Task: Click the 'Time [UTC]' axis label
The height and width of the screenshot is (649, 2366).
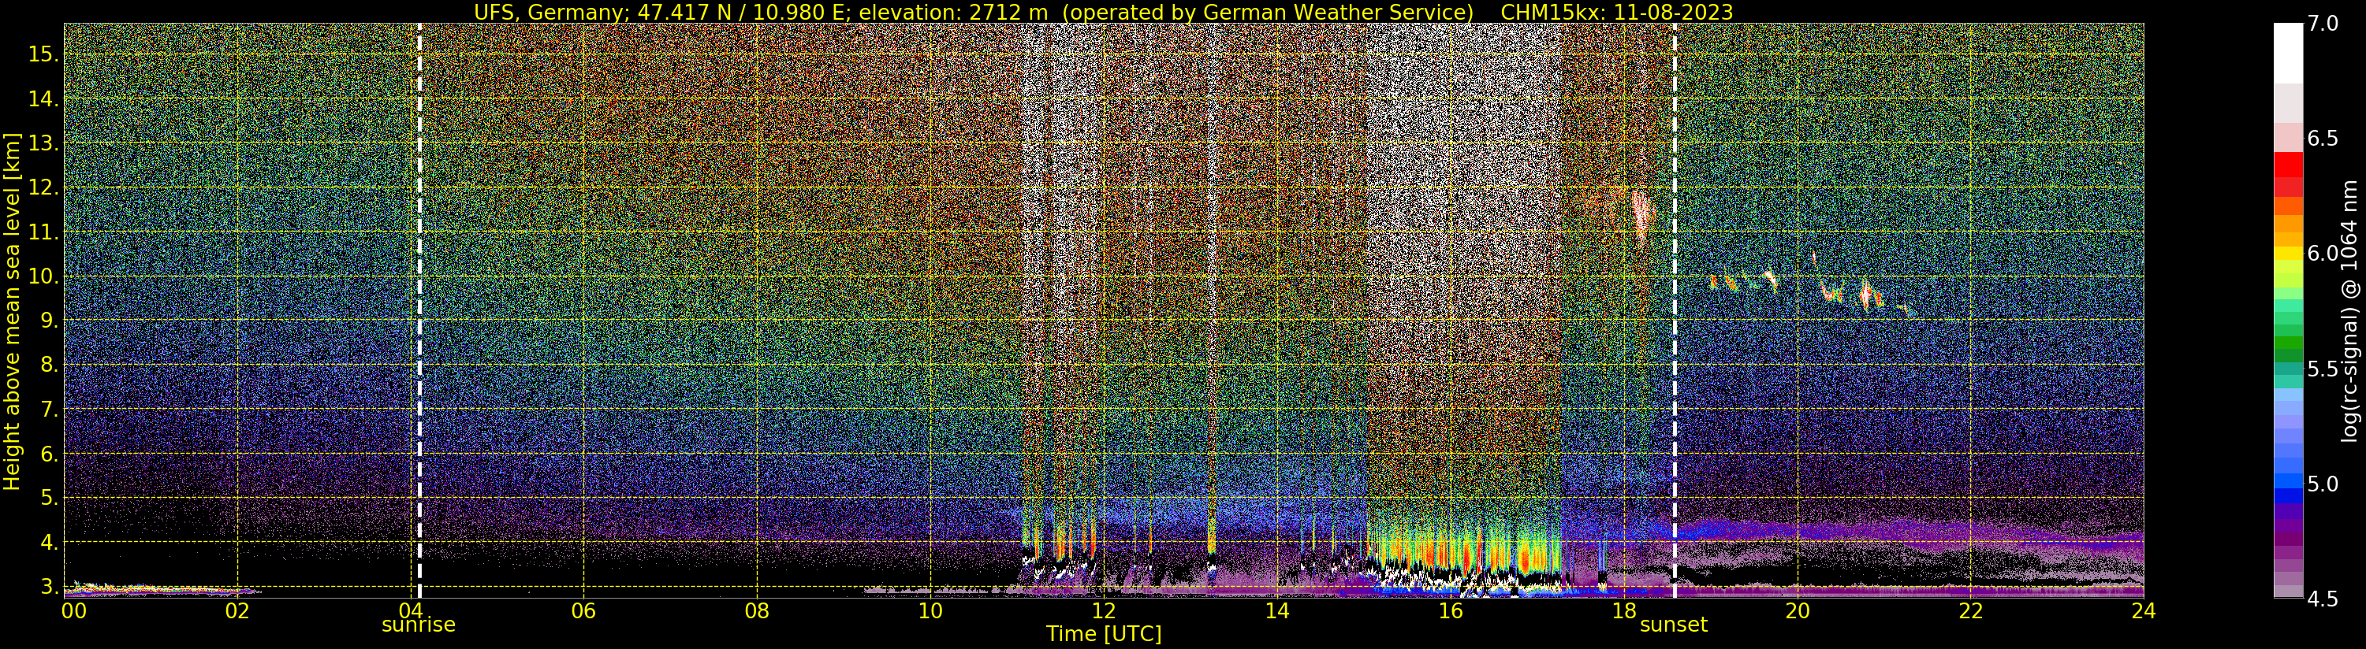Action: tap(1104, 634)
